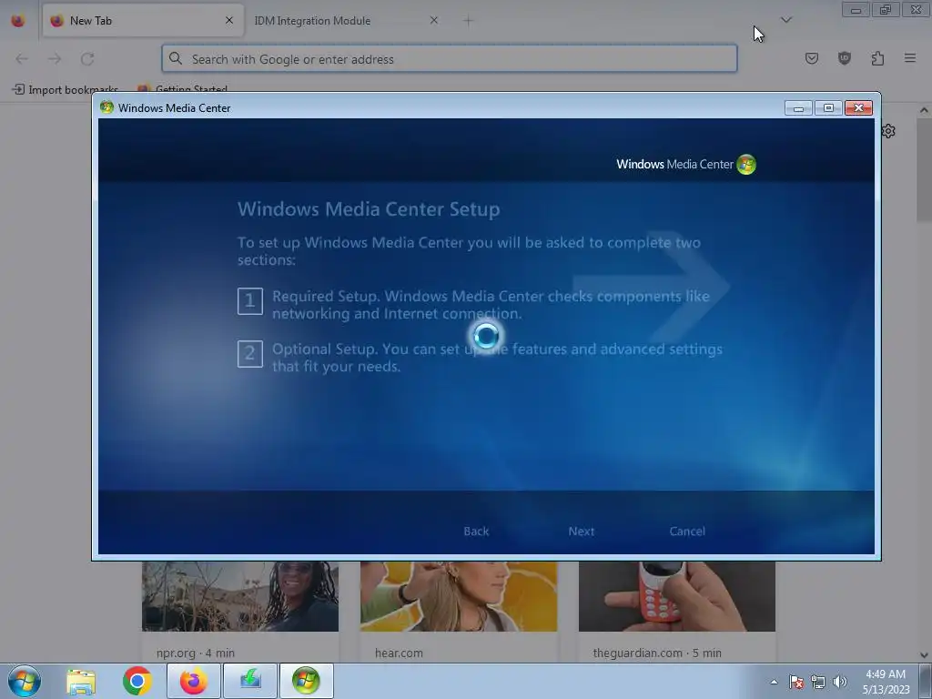Click the Windows Media Center logo orb
The width and height of the screenshot is (932, 699).
[746, 164]
